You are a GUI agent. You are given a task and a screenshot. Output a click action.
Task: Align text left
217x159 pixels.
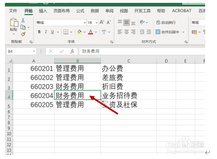(x=120, y=32)
